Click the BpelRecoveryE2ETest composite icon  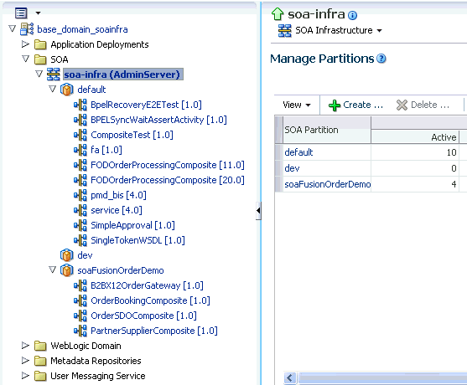[x=80, y=105]
